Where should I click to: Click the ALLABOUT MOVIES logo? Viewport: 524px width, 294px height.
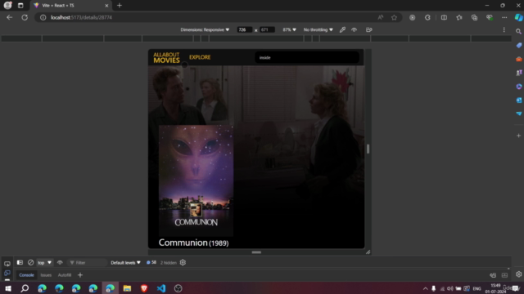coord(166,58)
